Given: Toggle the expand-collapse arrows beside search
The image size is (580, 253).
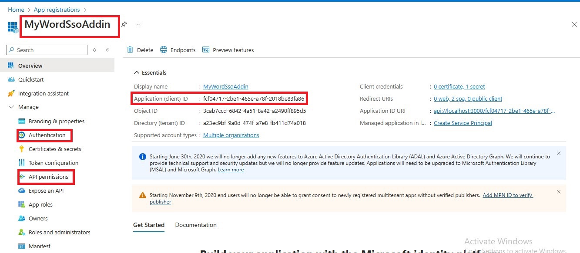Looking at the screenshot, I should pyautogui.click(x=94, y=50).
